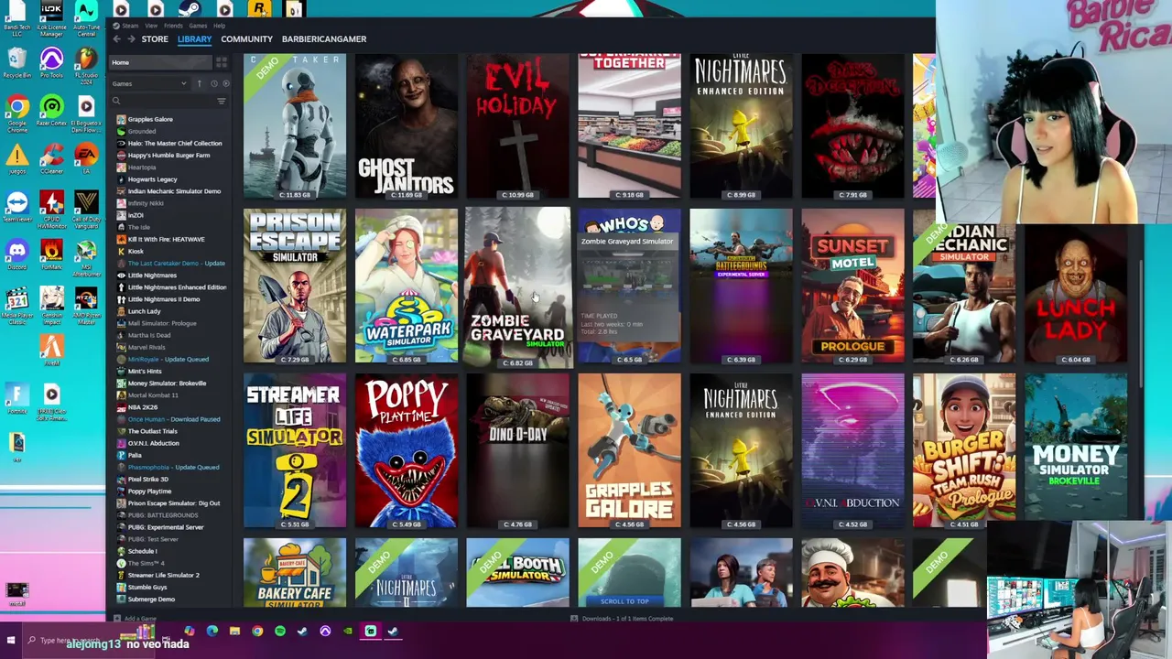Open the Sunset Motel Prologue cover

click(852, 286)
